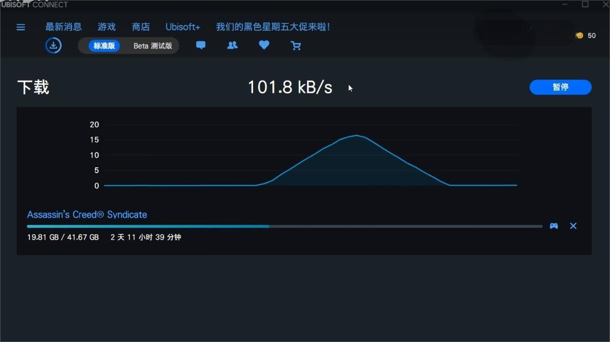Click the Ubisoft coin balance icon
The image size is (610, 342).
580,35
